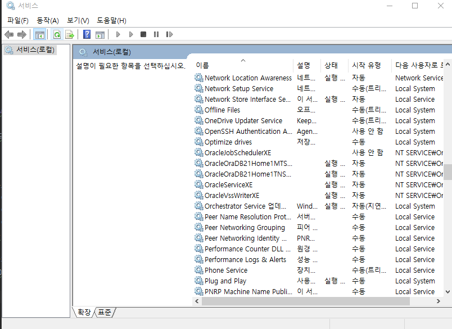This screenshot has height=329, width=452.
Task: Sort by the 시작 유형 column header
Action: (x=370, y=65)
